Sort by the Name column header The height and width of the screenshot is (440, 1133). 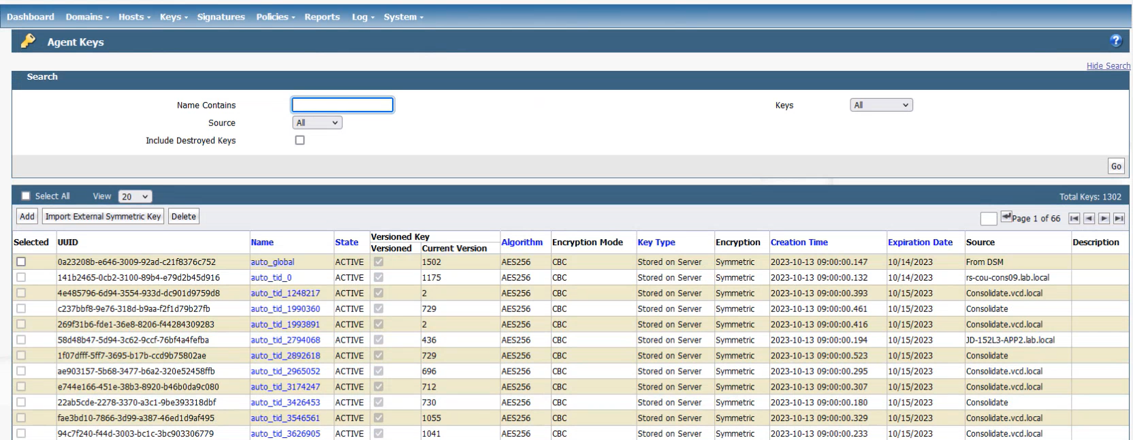(262, 242)
